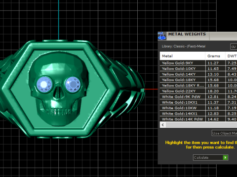Select the Yellow Gold:9KY row

pos(198,63)
